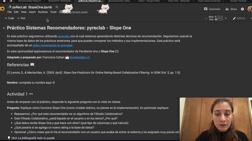Switch to the RecSysPUC-2020 browser tab
The height and width of the screenshot is (141, 252).
pyautogui.click(x=60, y=1)
